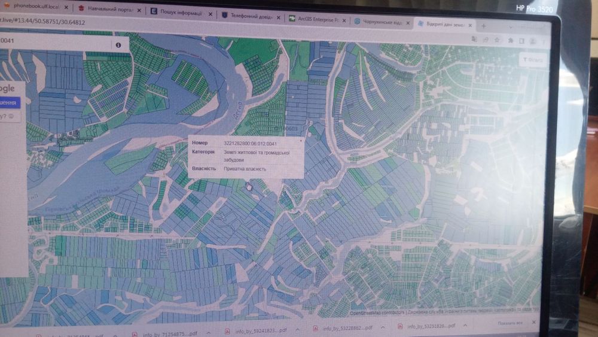Open the Навчальний портал tab

coord(108,9)
